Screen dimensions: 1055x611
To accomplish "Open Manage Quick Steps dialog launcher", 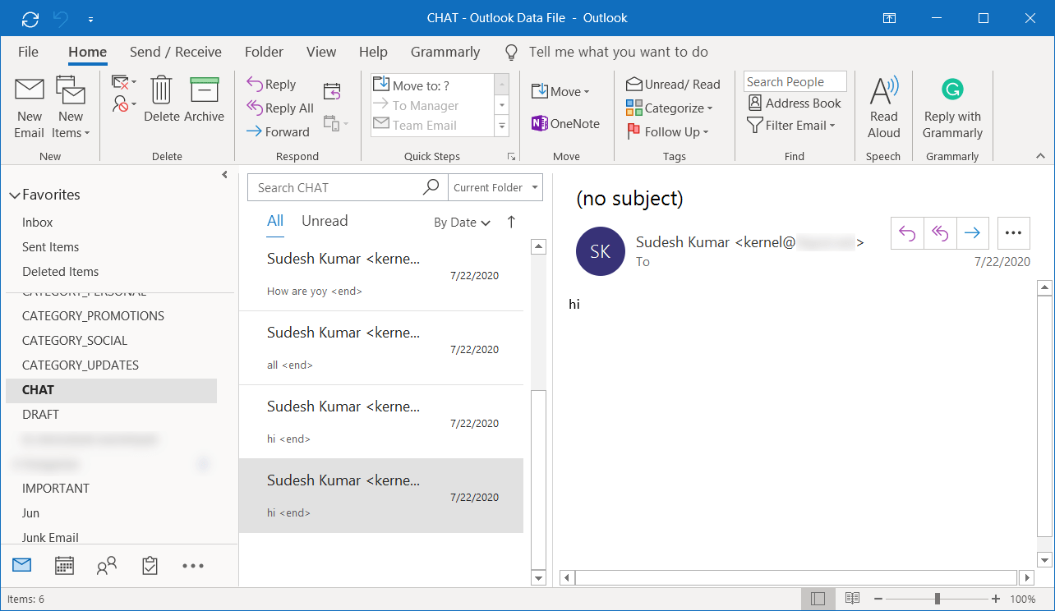I will point(511,156).
